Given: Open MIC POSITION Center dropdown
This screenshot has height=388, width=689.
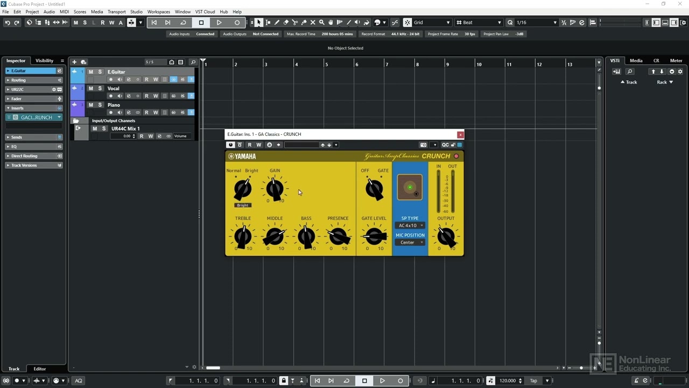Looking at the screenshot, I should pos(410,242).
